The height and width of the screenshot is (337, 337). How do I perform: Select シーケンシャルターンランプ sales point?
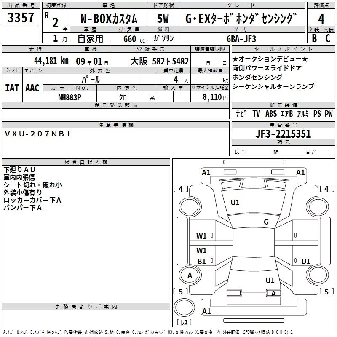click(x=273, y=86)
